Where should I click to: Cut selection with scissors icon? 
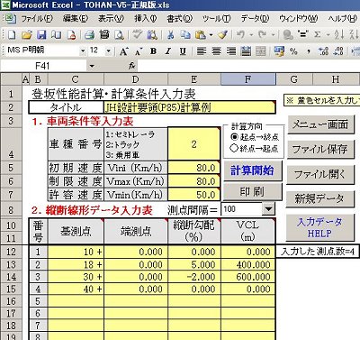click(x=171, y=35)
